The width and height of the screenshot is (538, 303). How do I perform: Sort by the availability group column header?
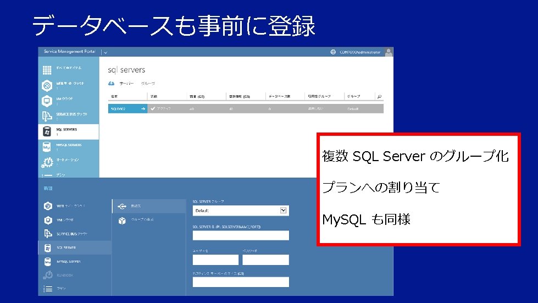[319, 96]
